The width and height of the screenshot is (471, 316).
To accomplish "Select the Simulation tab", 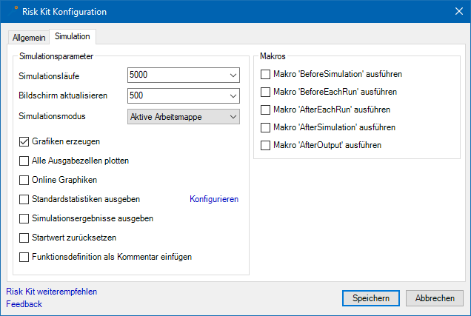I will click(73, 36).
